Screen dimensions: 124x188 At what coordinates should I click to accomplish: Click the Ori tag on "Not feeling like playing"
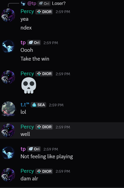[x=34, y=149]
